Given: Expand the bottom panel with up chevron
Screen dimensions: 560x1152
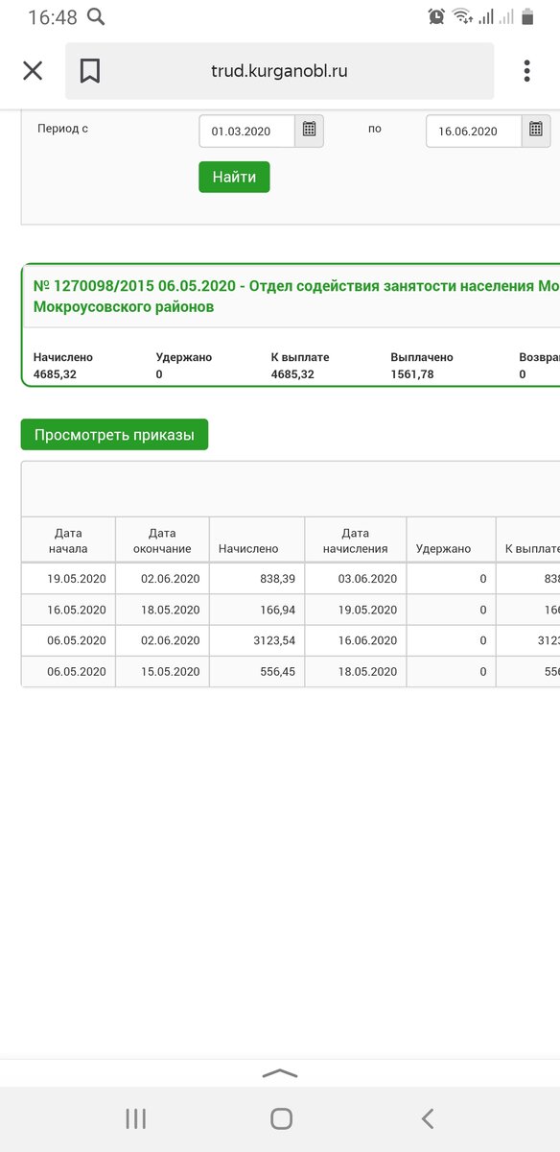Looking at the screenshot, I should coord(280,1072).
